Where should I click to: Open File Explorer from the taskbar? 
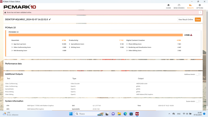[119, 114]
